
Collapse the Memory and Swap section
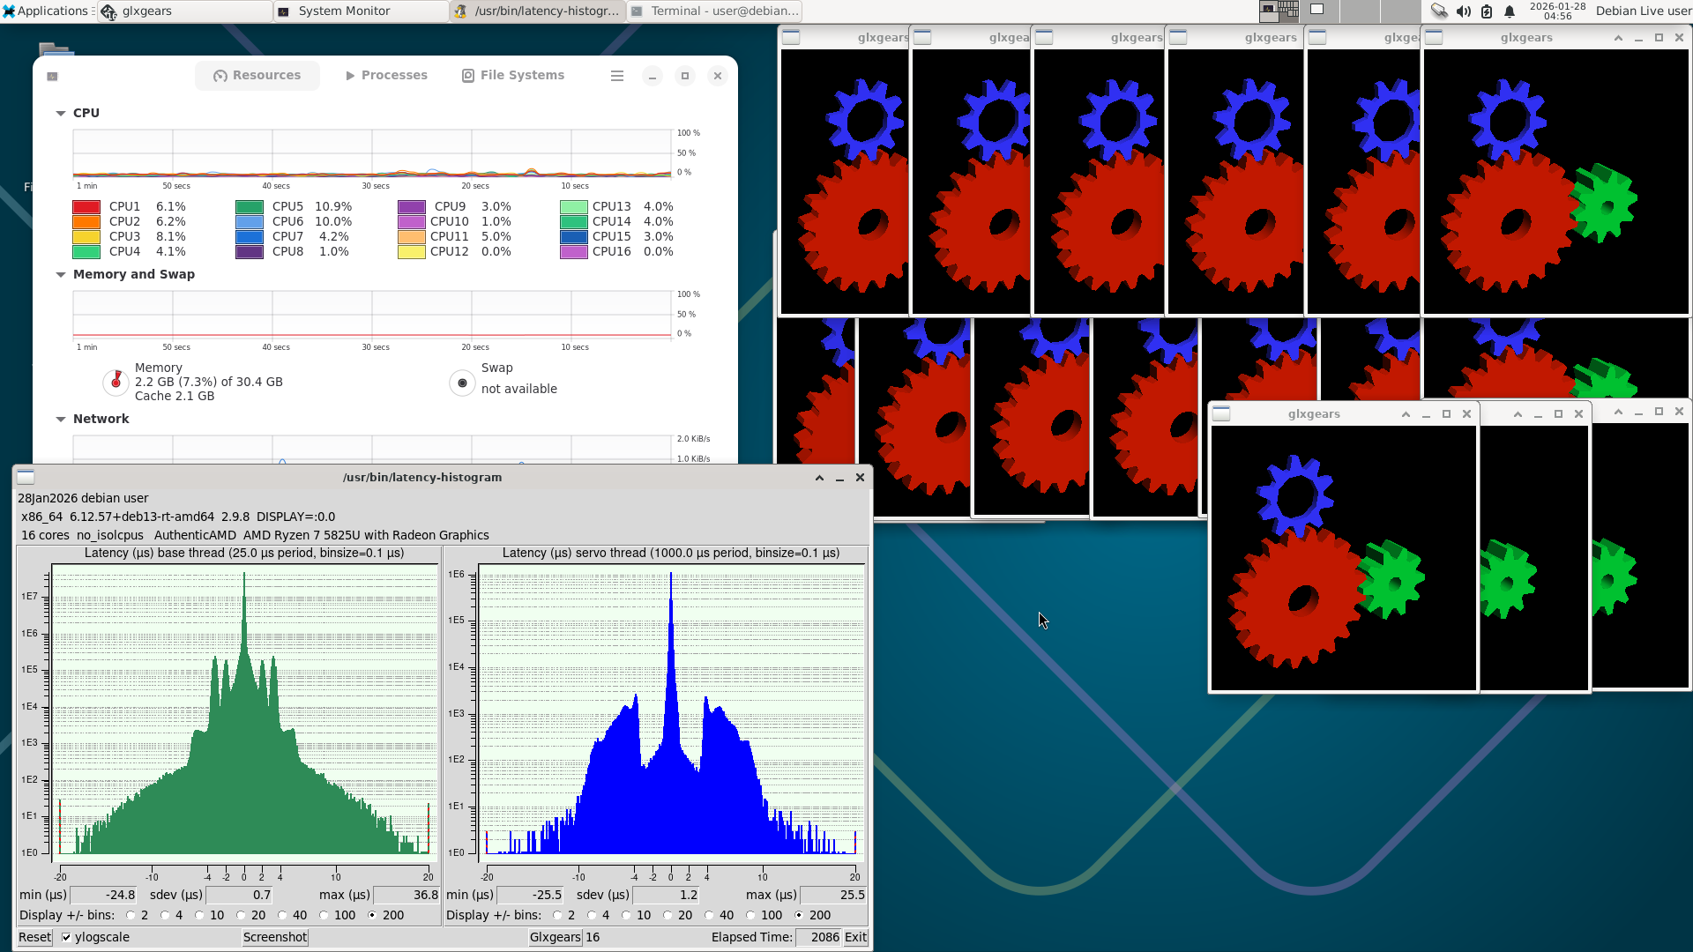(x=61, y=274)
